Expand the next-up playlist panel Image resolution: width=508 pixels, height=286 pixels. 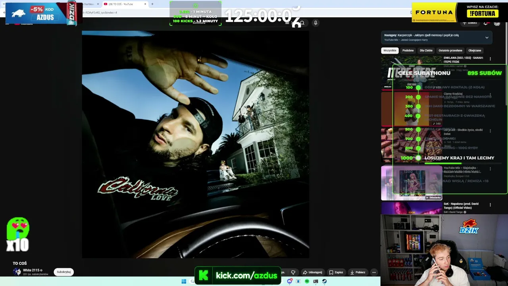[x=487, y=38]
